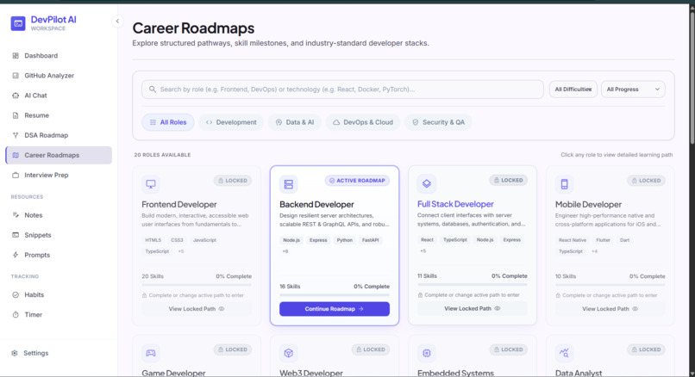Filter by Security & QA category
Screen dimensions: 695x377
(x=438, y=122)
